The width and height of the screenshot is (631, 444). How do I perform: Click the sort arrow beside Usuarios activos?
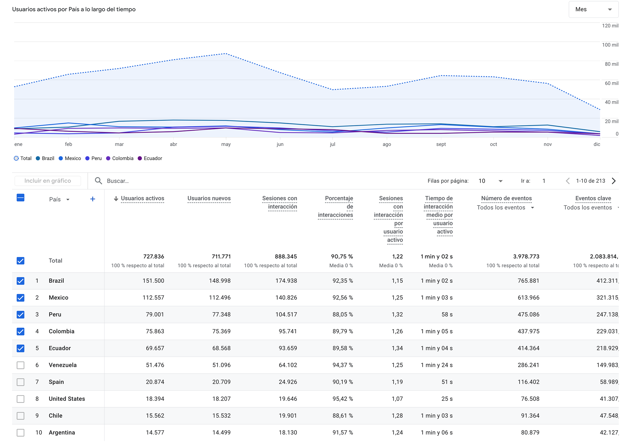point(116,199)
